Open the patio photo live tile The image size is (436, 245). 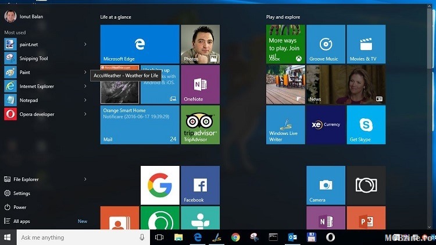(285, 84)
